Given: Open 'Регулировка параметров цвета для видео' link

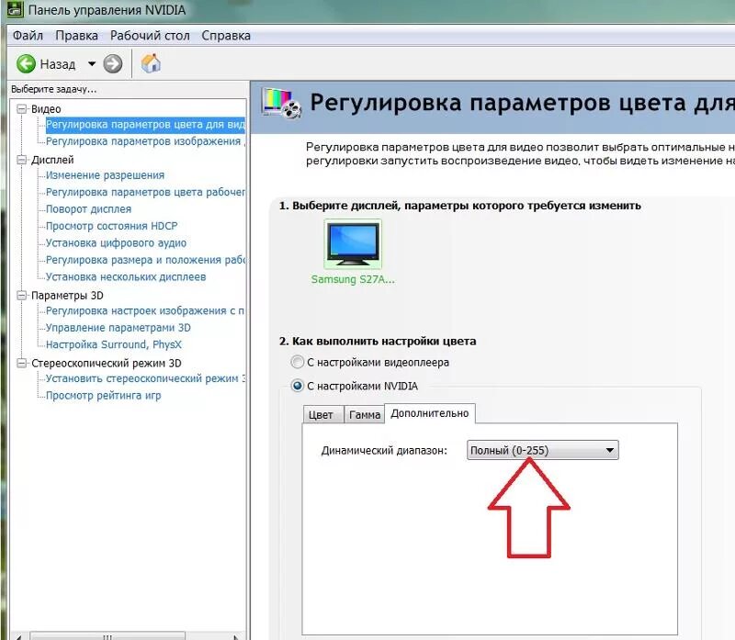Looking at the screenshot, I should click(x=145, y=125).
